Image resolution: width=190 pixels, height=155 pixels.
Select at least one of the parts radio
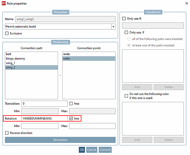click(129, 45)
